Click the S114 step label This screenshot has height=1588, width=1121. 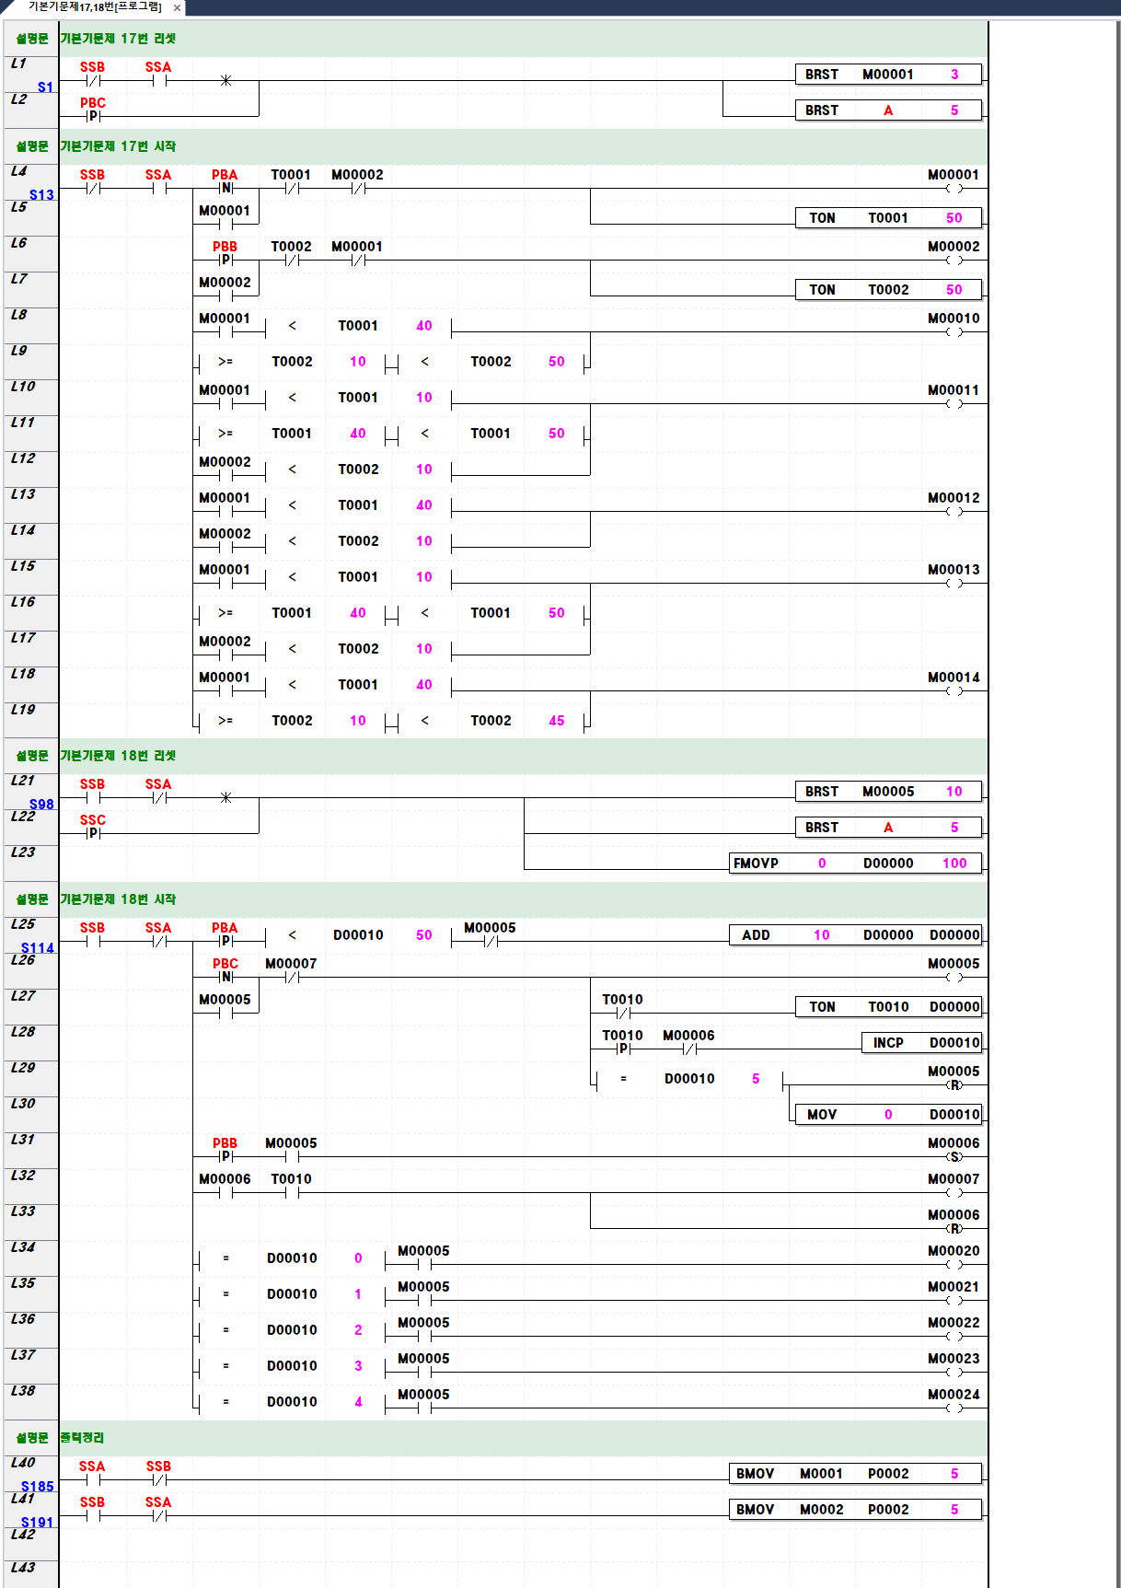(x=38, y=948)
